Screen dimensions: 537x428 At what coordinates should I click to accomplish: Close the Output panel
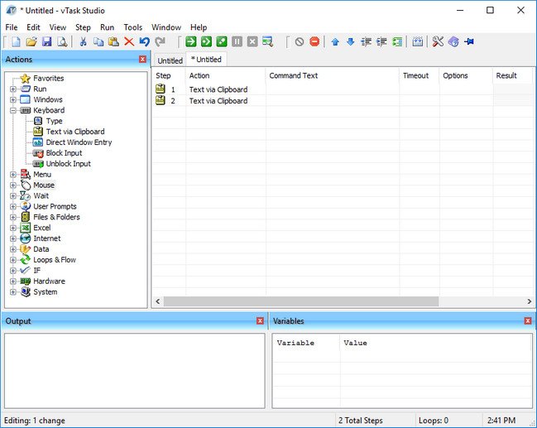(x=260, y=320)
